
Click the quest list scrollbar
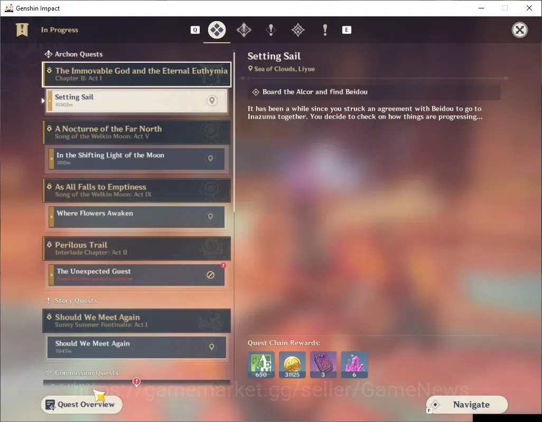[234, 131]
